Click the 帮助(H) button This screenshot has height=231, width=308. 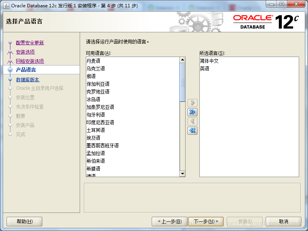(25, 222)
